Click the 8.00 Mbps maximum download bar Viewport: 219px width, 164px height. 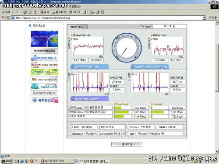pos(123,112)
